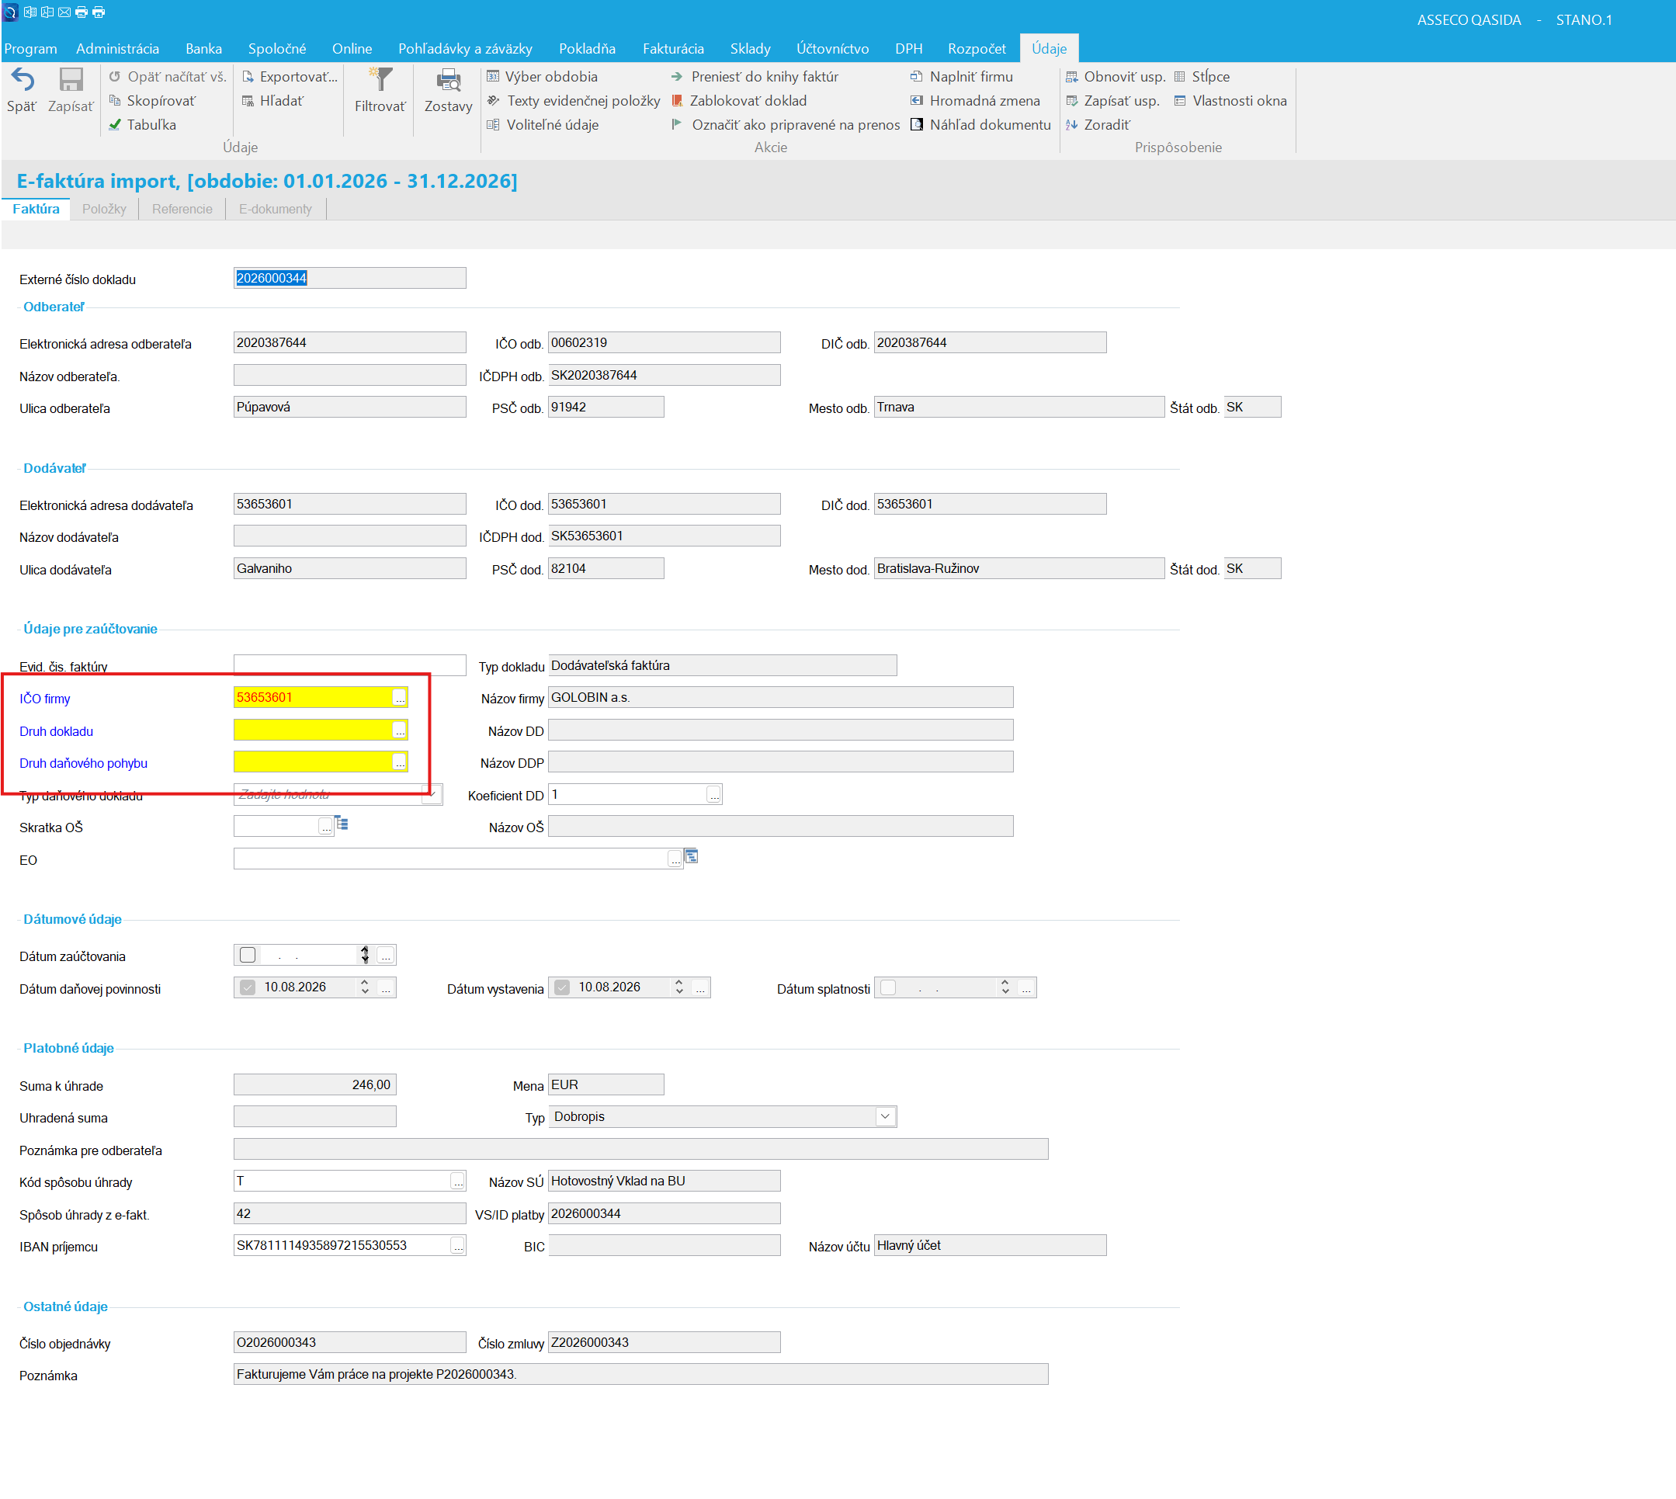Switch to the Položky tab
This screenshot has width=1676, height=1499.
point(104,209)
